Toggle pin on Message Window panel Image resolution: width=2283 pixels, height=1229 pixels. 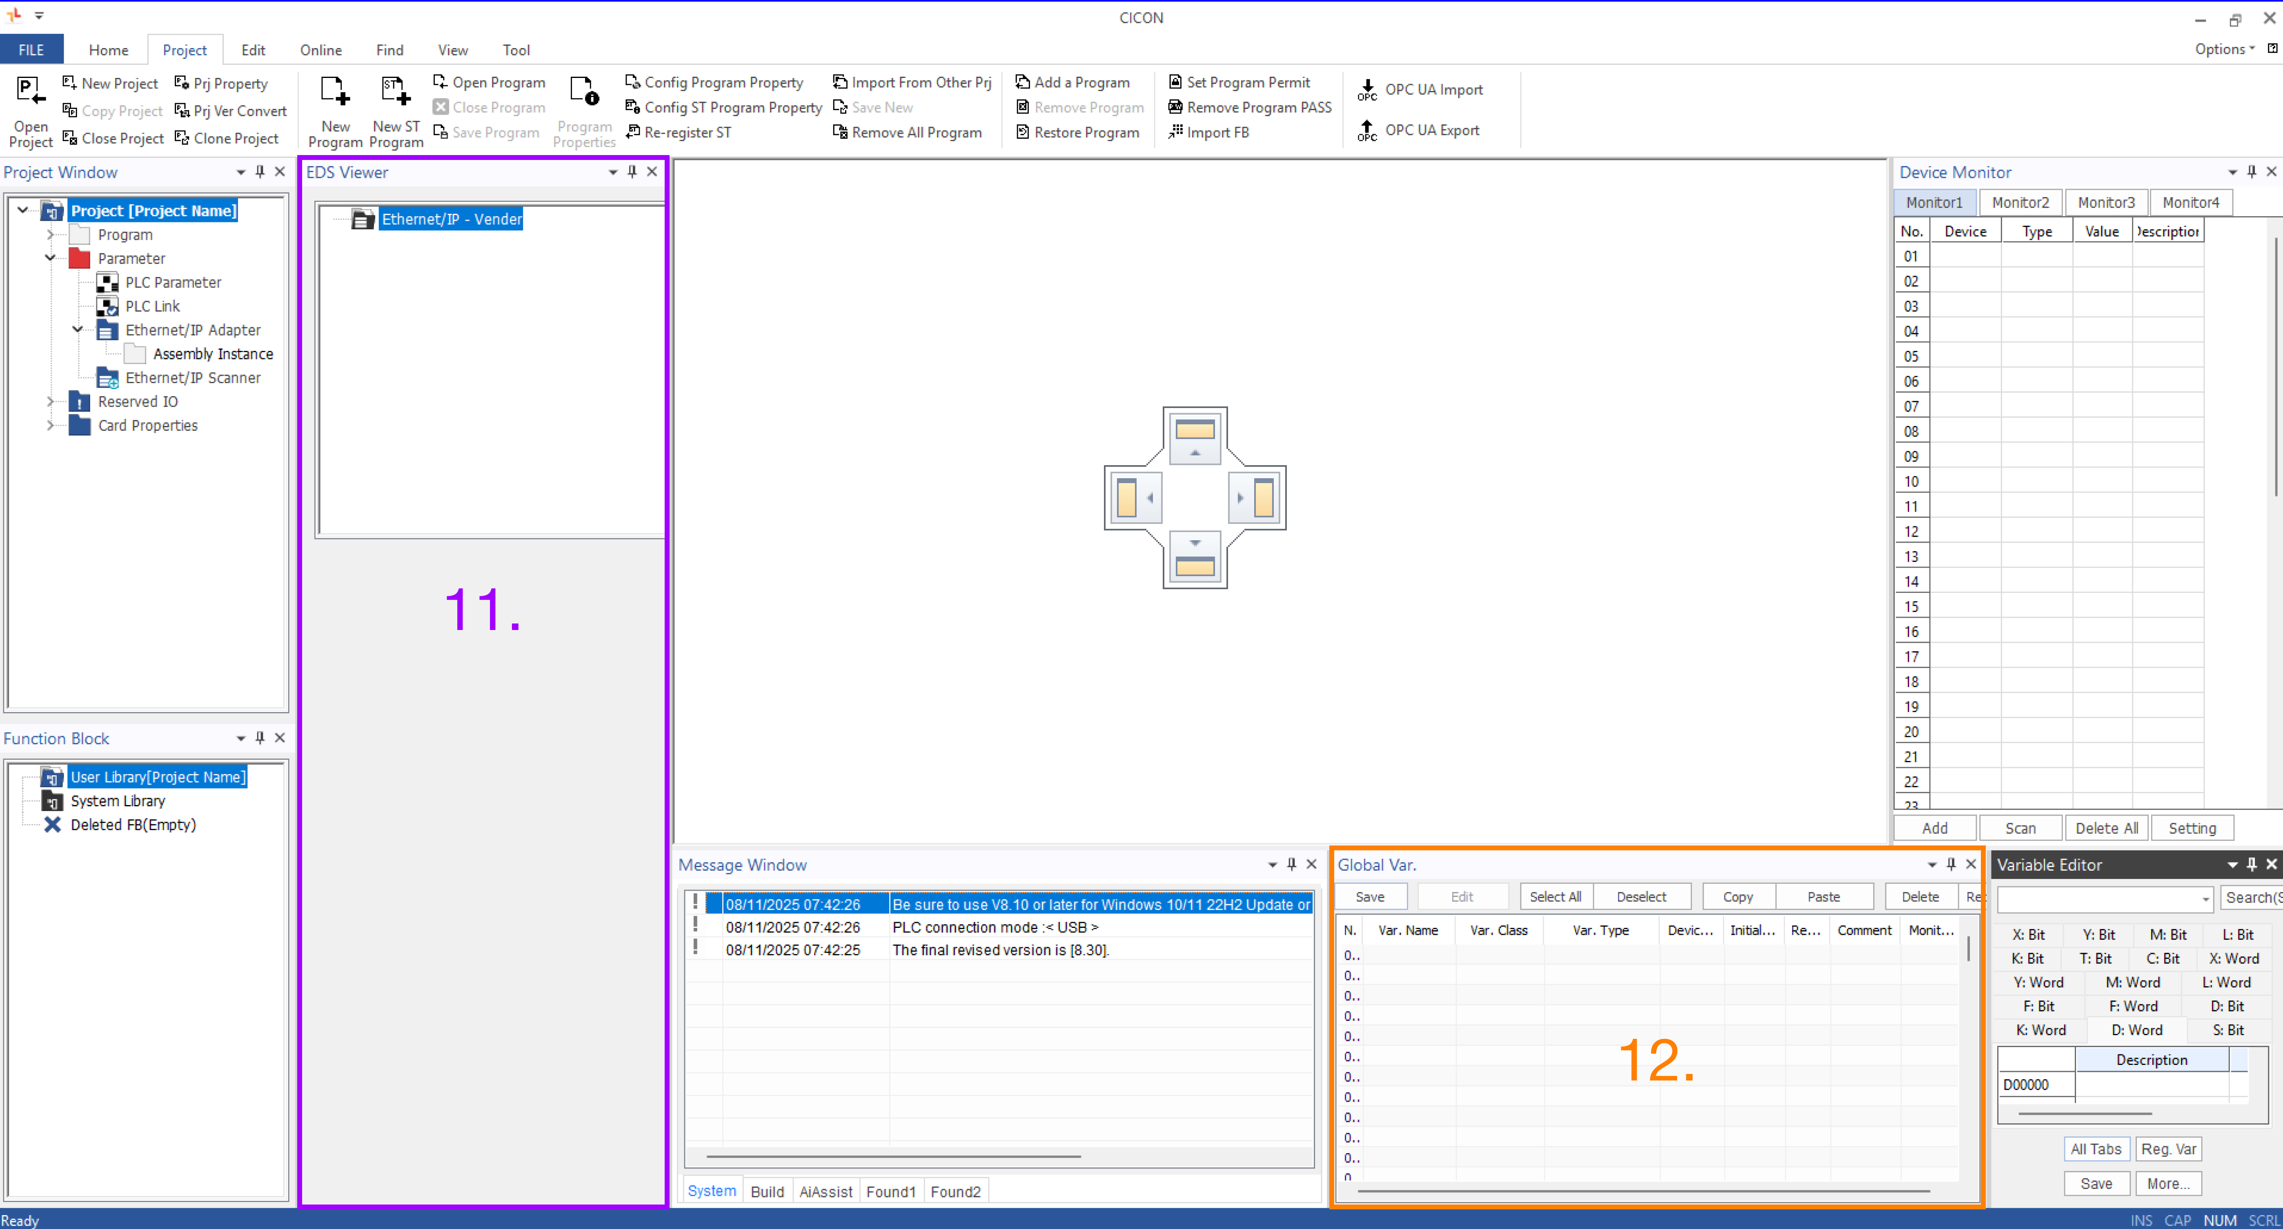(1291, 864)
